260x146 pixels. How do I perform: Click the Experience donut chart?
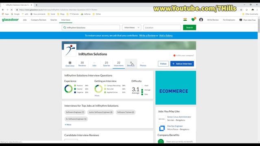pos(68,89)
